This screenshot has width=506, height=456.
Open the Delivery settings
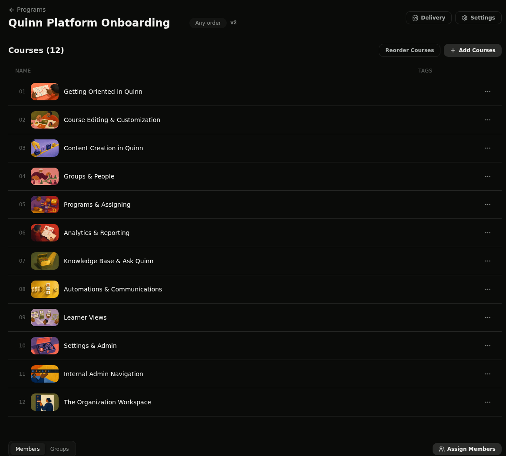tap(429, 18)
